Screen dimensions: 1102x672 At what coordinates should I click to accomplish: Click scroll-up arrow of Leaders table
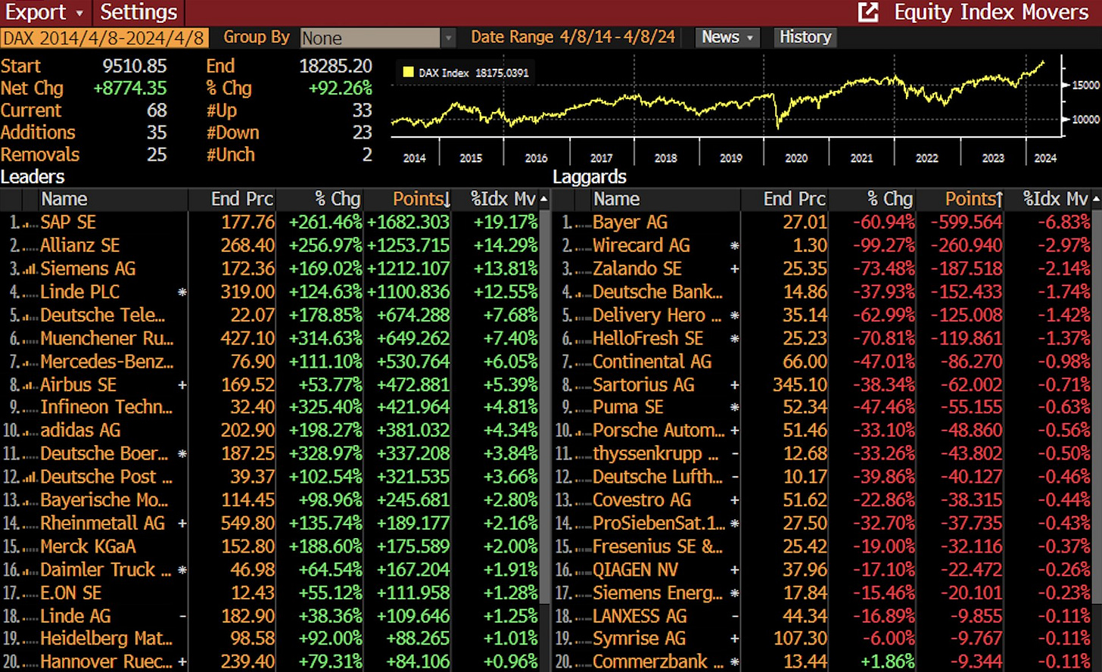(x=544, y=200)
